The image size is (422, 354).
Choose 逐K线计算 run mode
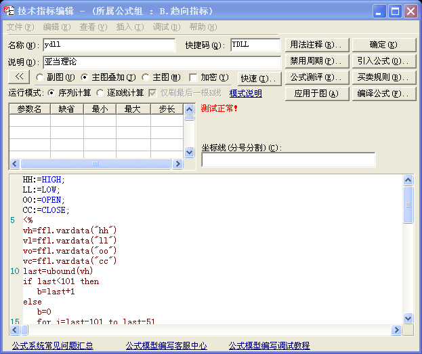pyautogui.click(x=101, y=93)
